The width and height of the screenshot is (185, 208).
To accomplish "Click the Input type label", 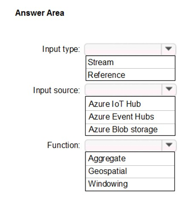I will click(x=61, y=49).
